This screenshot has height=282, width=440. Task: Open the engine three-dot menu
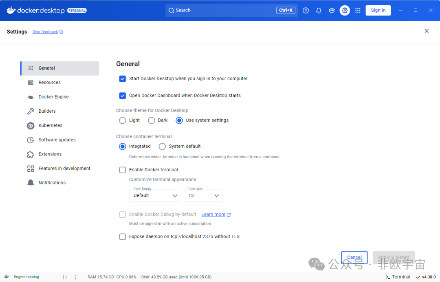click(75, 277)
